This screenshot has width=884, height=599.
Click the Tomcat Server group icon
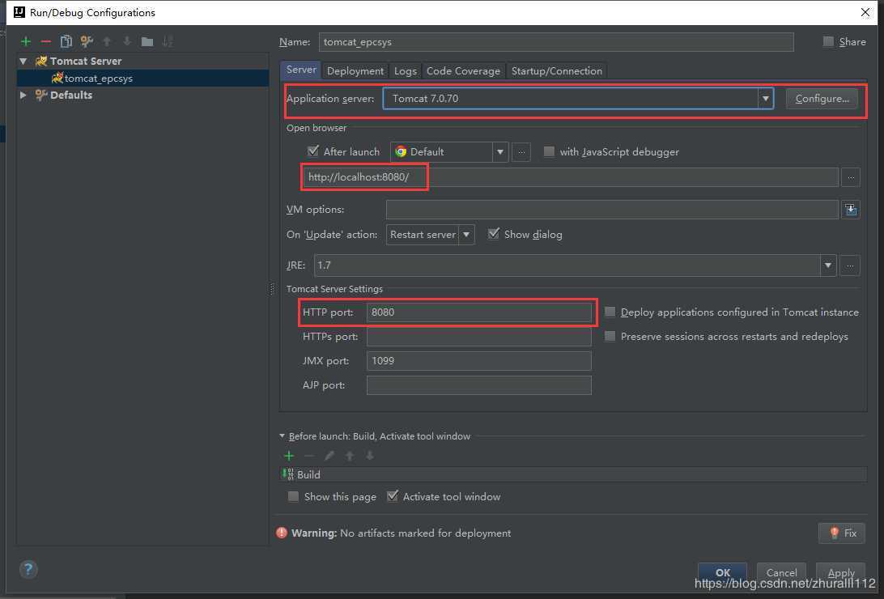pos(41,61)
